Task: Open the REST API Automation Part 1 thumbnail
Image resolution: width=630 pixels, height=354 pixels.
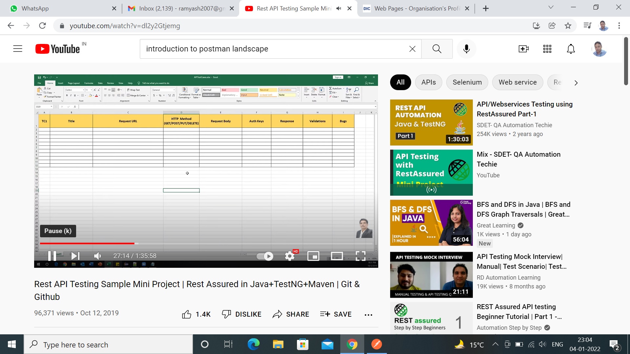Action: pyautogui.click(x=431, y=123)
